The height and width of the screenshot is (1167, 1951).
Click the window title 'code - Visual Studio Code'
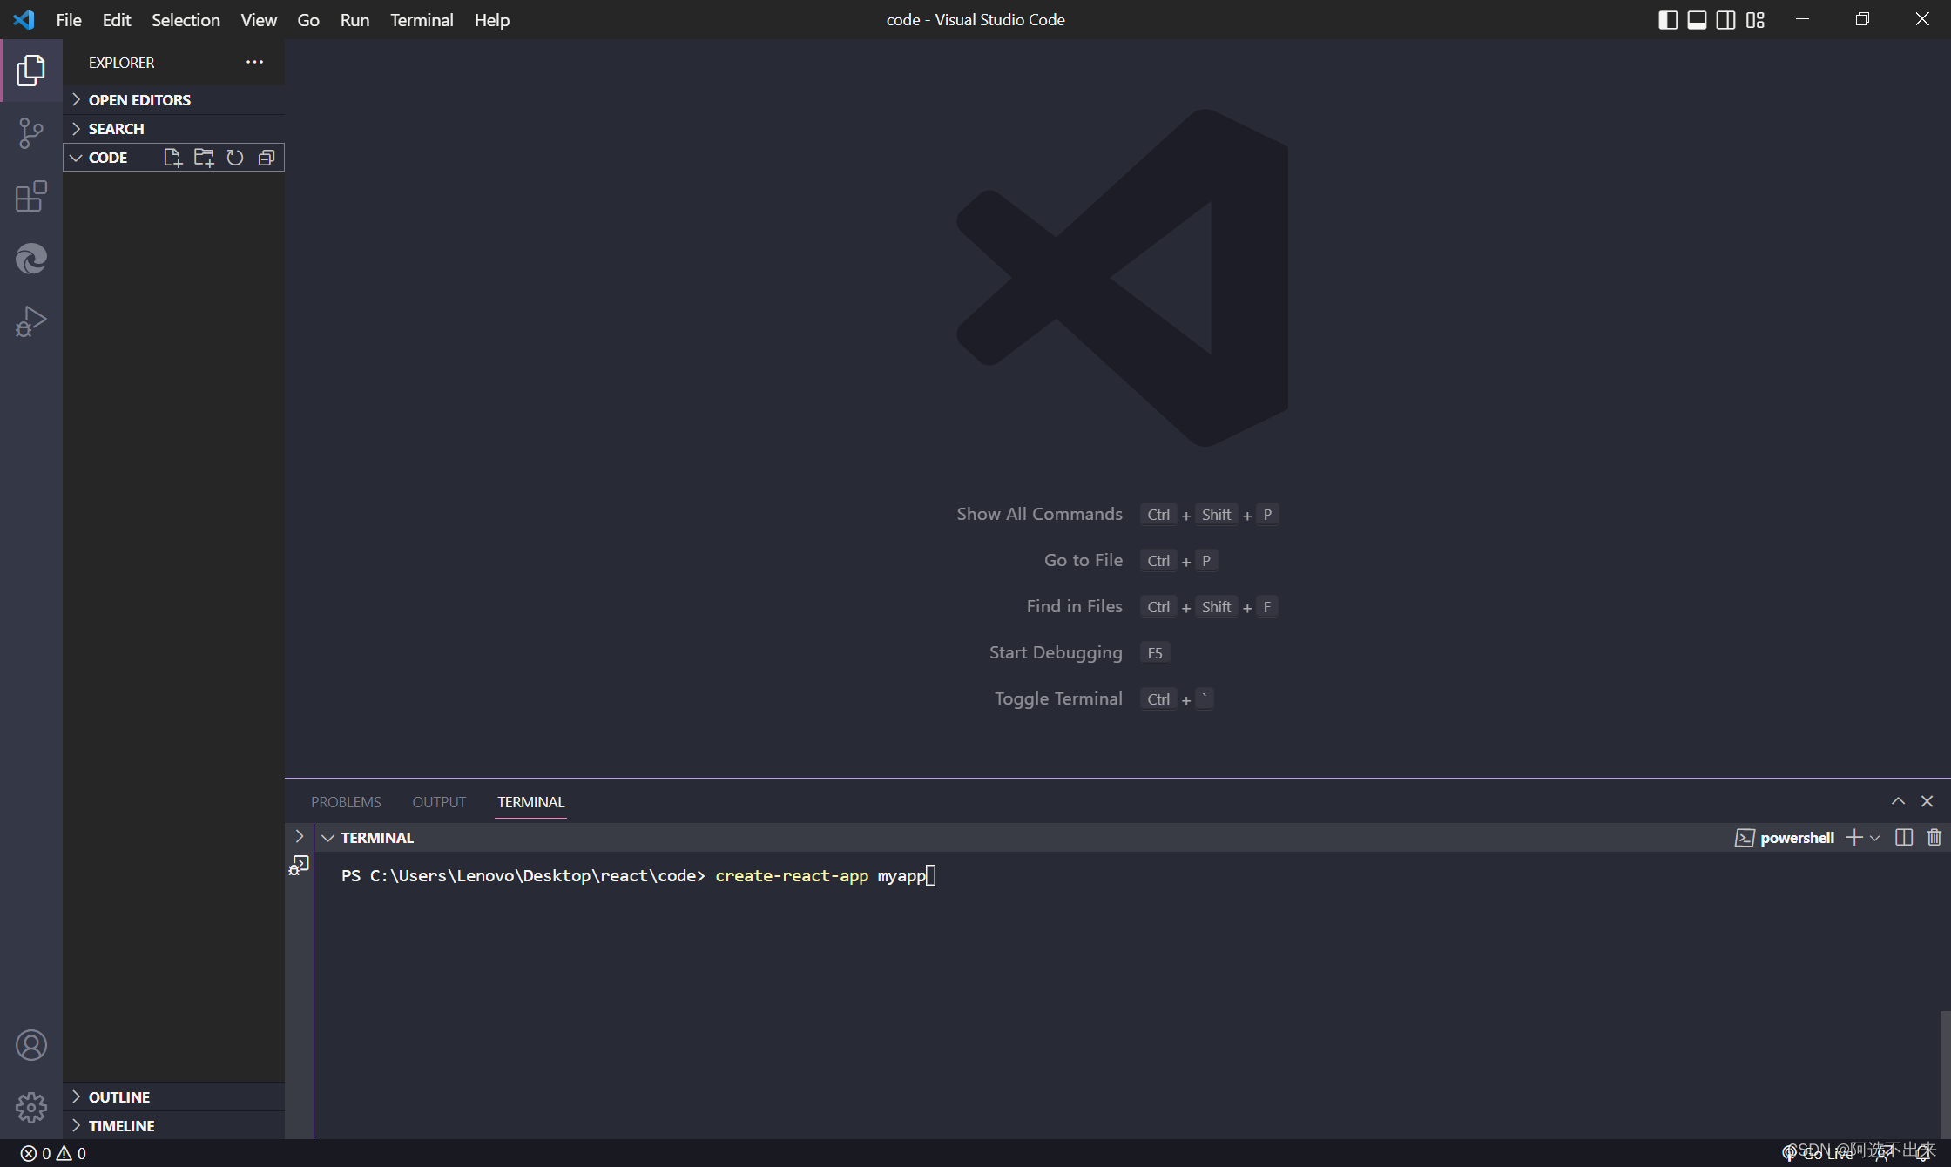[x=975, y=19]
